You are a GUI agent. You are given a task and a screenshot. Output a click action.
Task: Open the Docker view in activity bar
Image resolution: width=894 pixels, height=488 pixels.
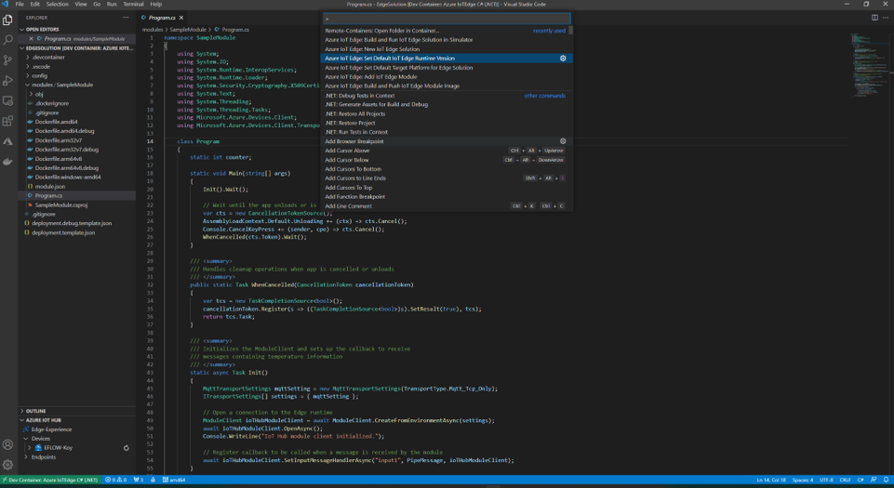pos(8,161)
